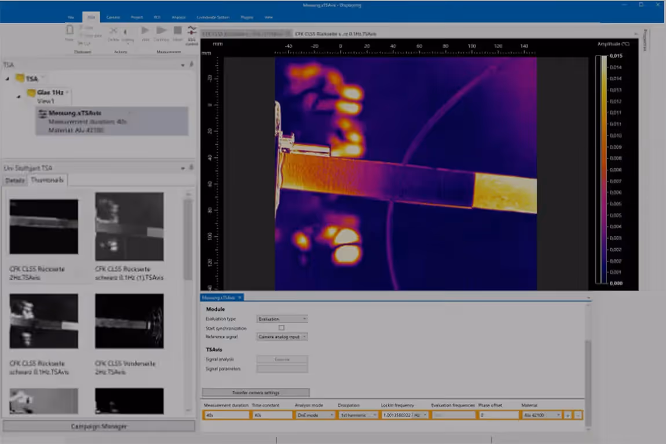The image size is (666, 444).
Task: Click the Delete icon in Actions group
Action: tap(114, 31)
